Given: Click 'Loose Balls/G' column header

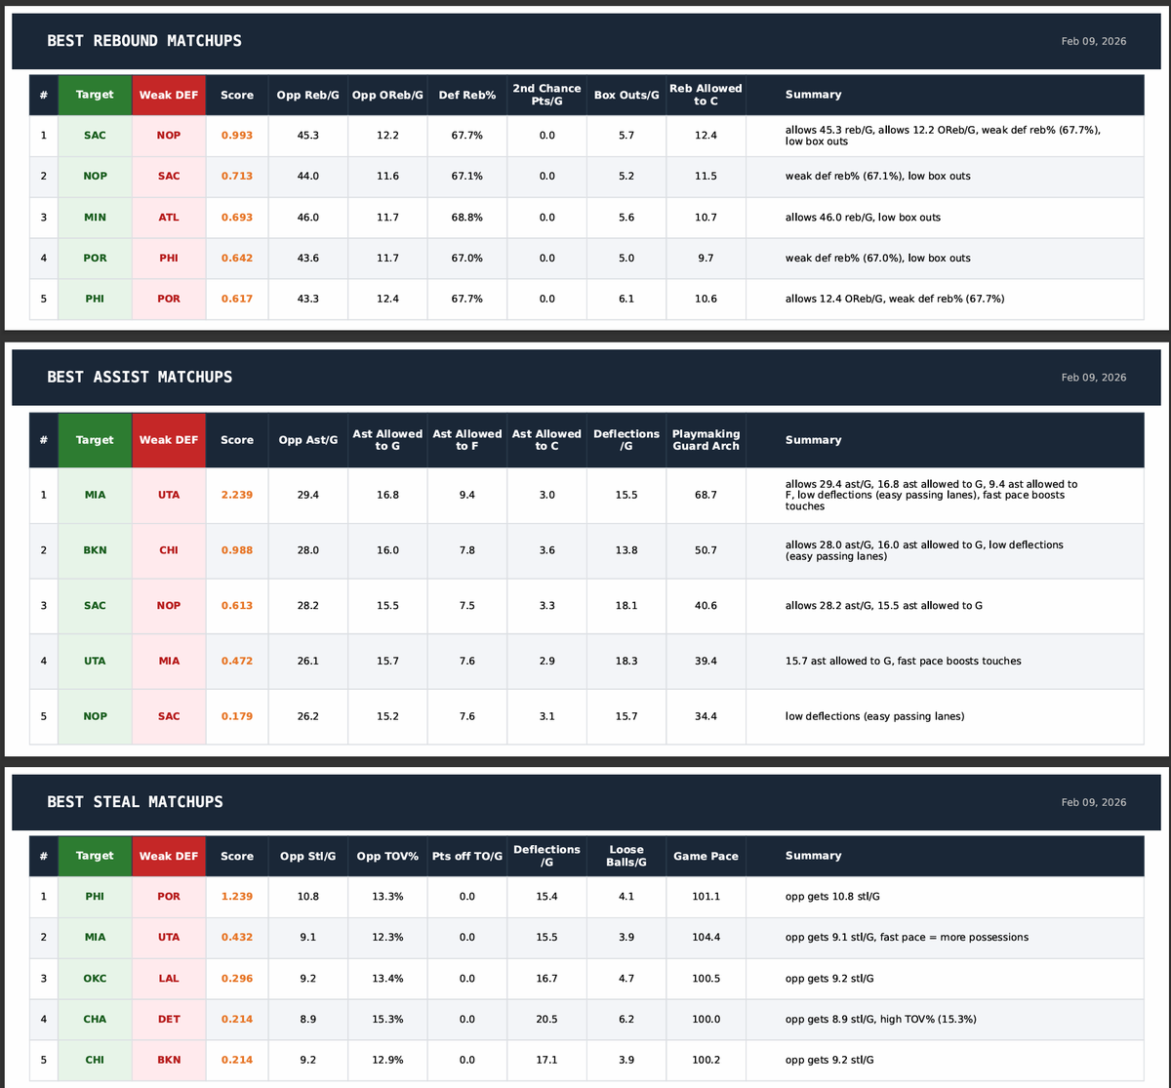Looking at the screenshot, I should point(626,856).
